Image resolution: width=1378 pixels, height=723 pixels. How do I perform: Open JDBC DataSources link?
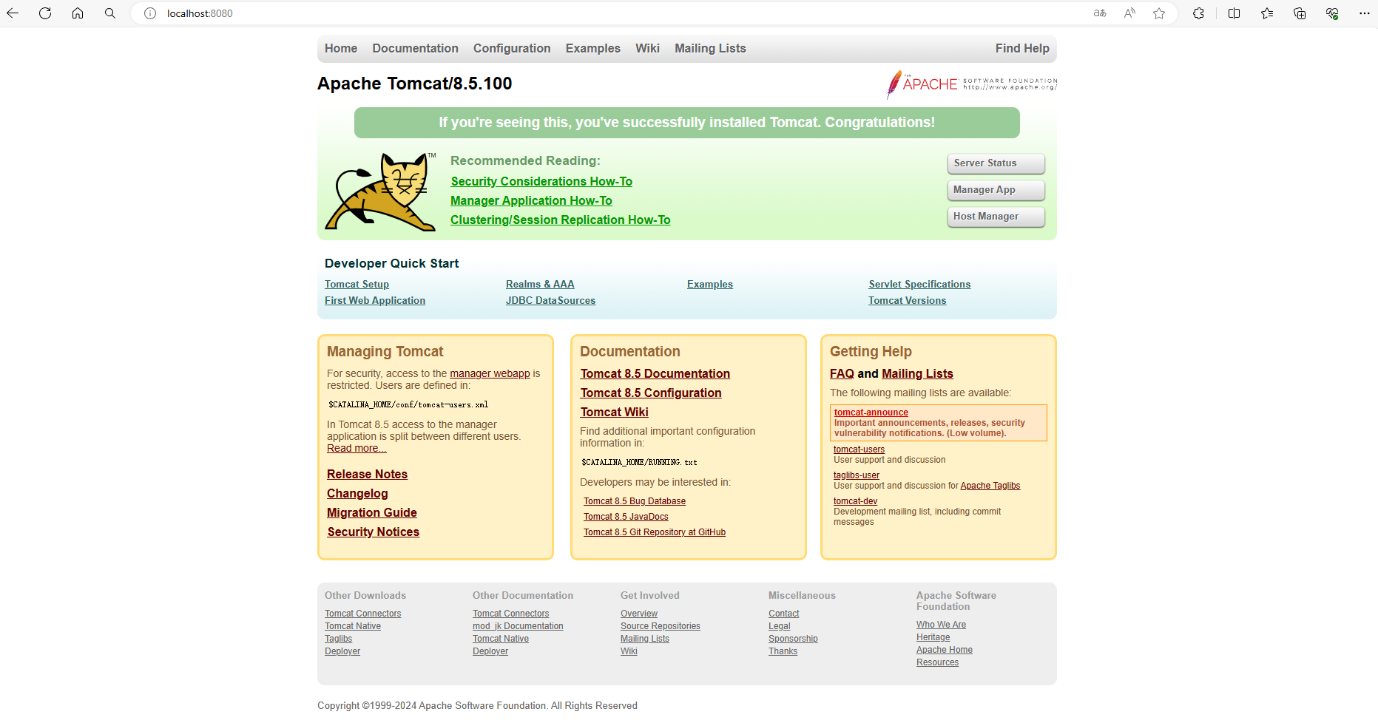click(x=550, y=300)
